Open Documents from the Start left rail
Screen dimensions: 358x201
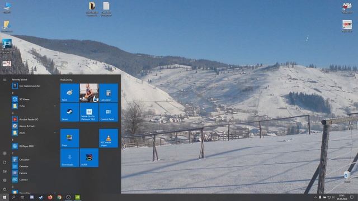point(4,162)
